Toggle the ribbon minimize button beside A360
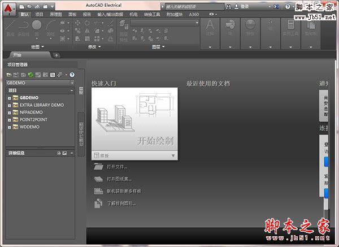The width and height of the screenshot is (339, 247). point(212,14)
